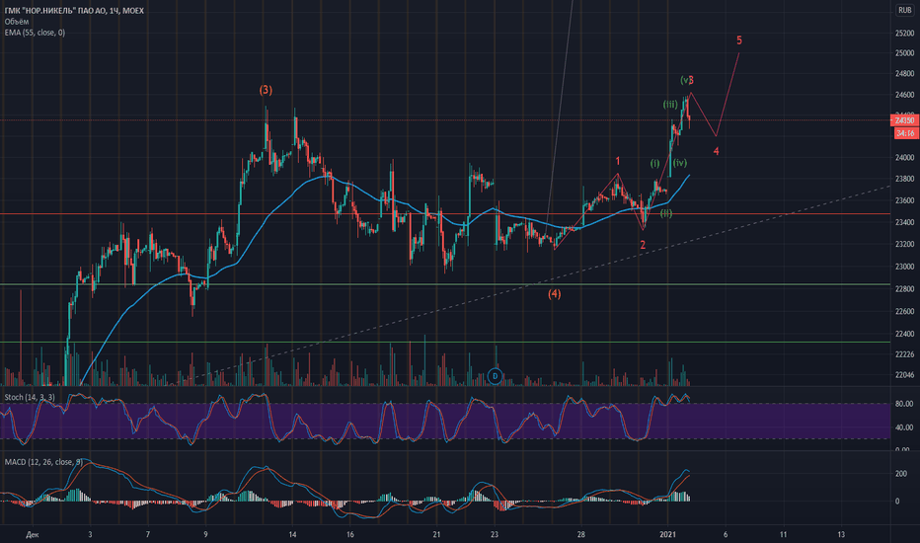Select the Stoch (14, 3, 3) indicator label
The height and width of the screenshot is (543, 920).
click(x=30, y=398)
